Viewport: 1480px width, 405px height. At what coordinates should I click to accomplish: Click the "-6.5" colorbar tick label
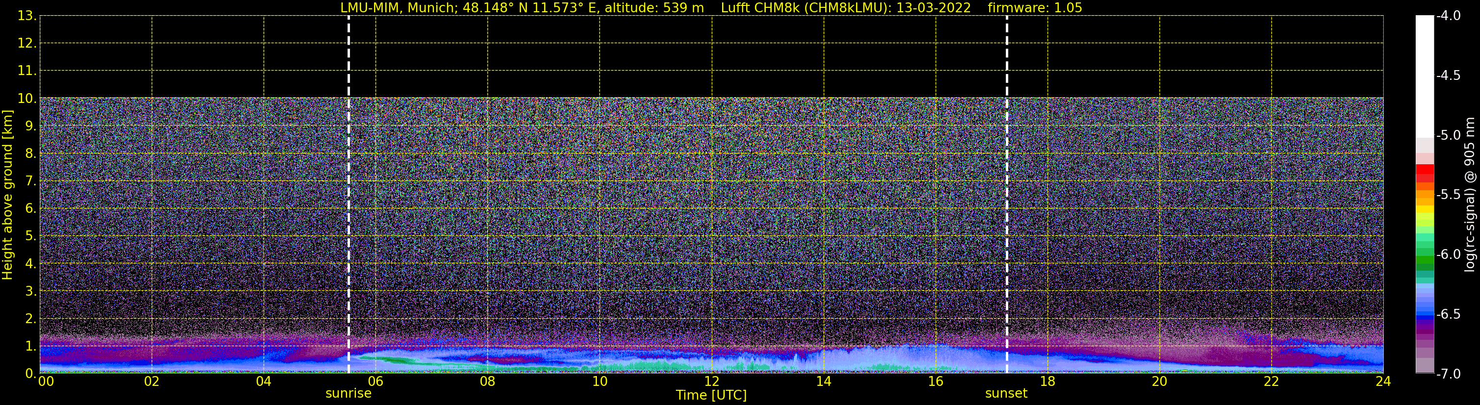coord(1448,314)
